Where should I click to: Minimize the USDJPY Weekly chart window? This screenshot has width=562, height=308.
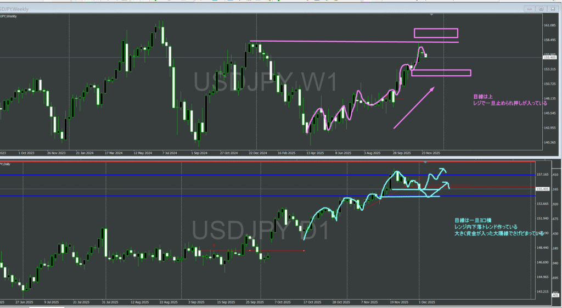pyautogui.click(x=530, y=9)
